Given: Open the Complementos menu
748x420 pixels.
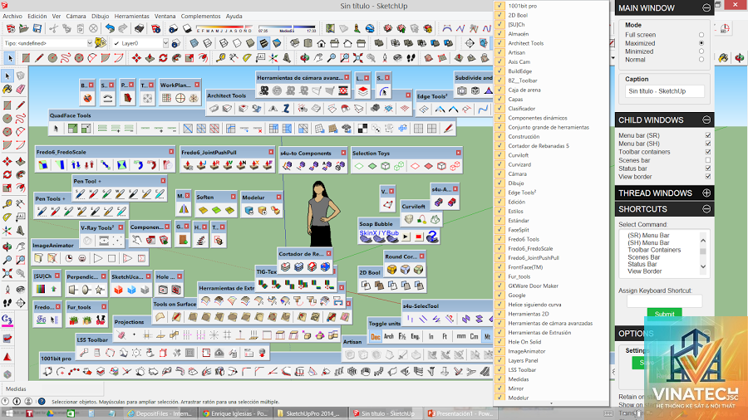Looking at the screenshot, I should point(200,17).
